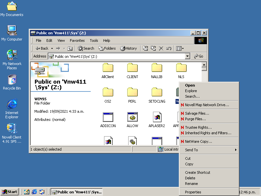Select the OS2 folder

[108, 95]
